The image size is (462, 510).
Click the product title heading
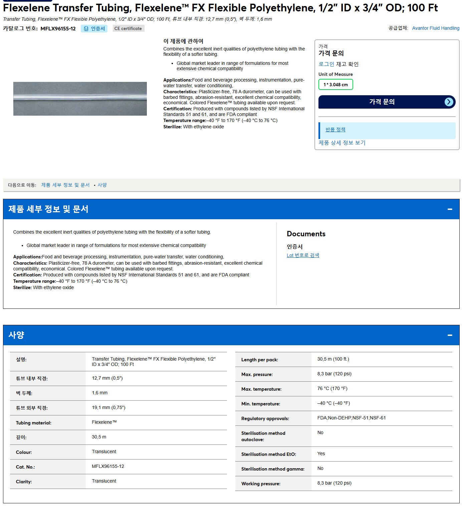coord(220,8)
